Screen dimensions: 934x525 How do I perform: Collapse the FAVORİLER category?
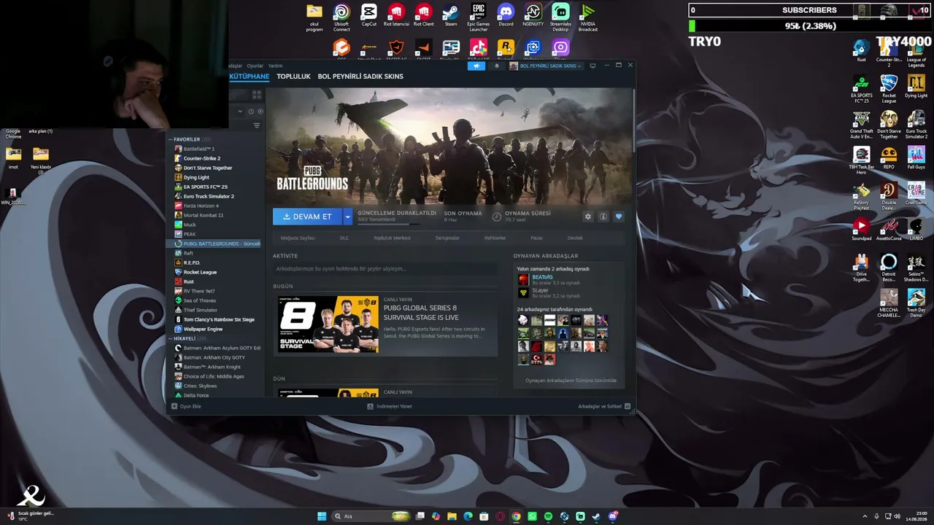[171, 139]
